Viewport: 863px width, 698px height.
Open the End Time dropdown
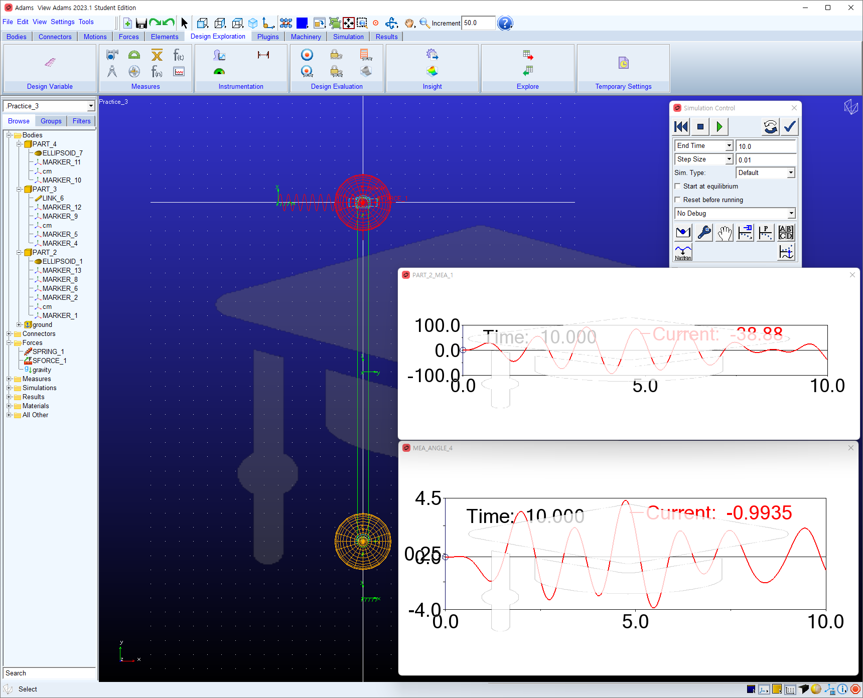704,145
